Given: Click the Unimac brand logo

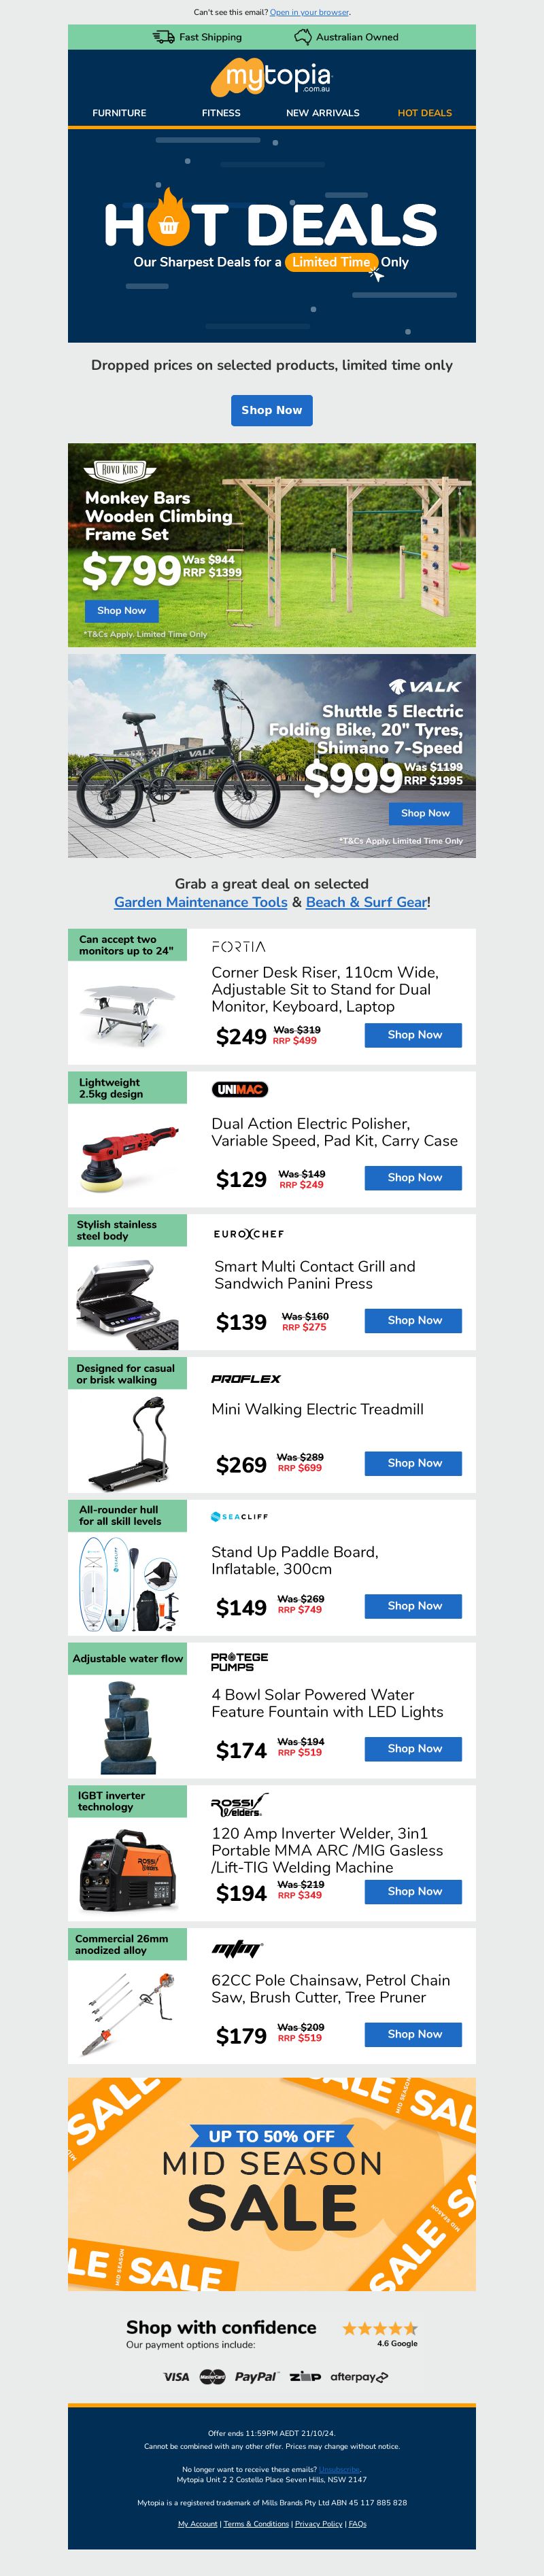Looking at the screenshot, I should (x=240, y=1089).
